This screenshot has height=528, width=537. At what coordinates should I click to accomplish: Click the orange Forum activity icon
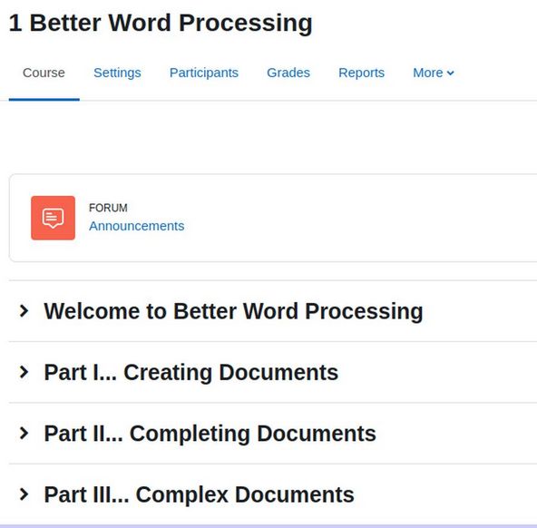pyautogui.click(x=54, y=218)
